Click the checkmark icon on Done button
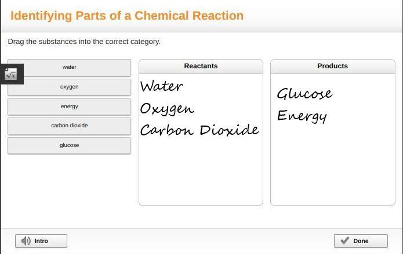Image resolution: width=403 pixels, height=254 pixels. [344, 241]
